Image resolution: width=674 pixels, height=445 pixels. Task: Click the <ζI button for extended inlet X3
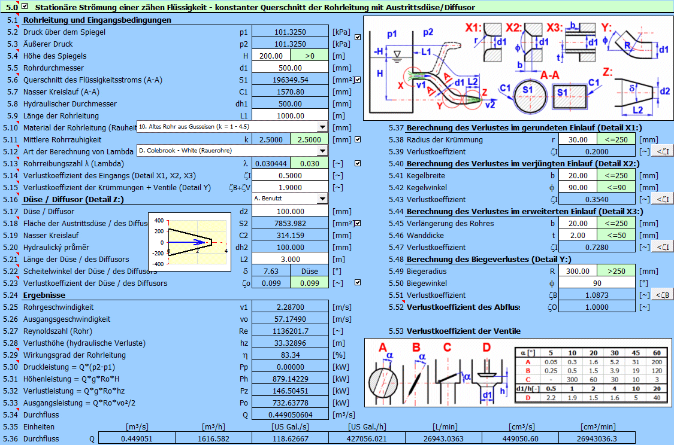pos(663,248)
